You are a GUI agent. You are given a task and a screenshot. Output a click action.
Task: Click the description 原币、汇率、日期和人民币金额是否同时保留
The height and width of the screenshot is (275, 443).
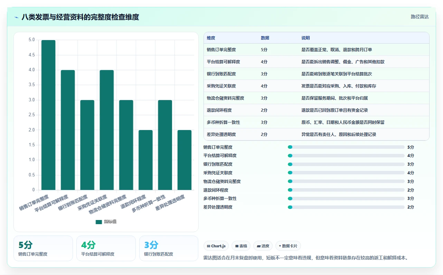pos(343,122)
